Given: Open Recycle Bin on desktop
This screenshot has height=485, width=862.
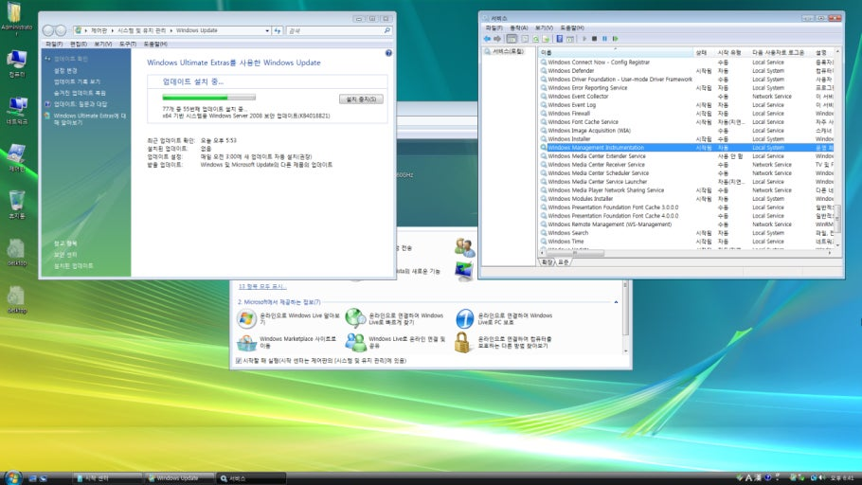Looking at the screenshot, I should pyautogui.click(x=16, y=205).
